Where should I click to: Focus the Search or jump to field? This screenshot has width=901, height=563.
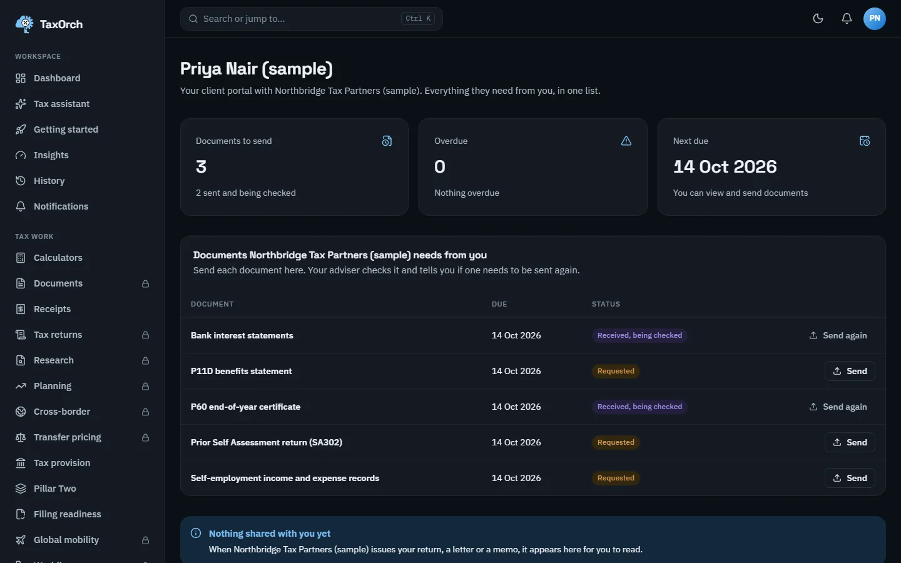(312, 19)
